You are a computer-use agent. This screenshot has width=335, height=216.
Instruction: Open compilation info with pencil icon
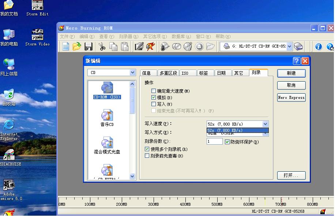[x=139, y=46]
